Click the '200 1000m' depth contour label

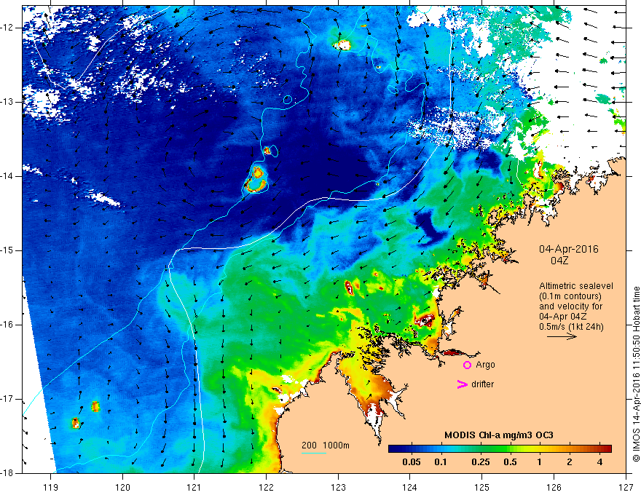coord(326,445)
